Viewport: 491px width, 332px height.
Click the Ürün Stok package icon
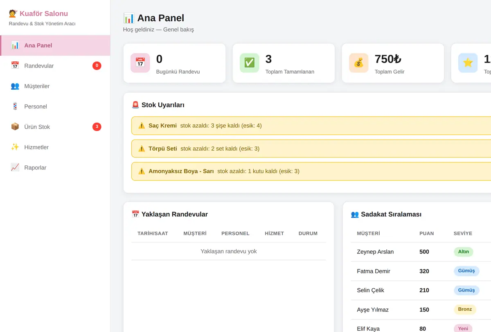click(x=15, y=126)
